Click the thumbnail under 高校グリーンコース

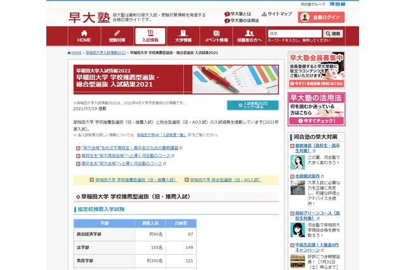coord(298,230)
